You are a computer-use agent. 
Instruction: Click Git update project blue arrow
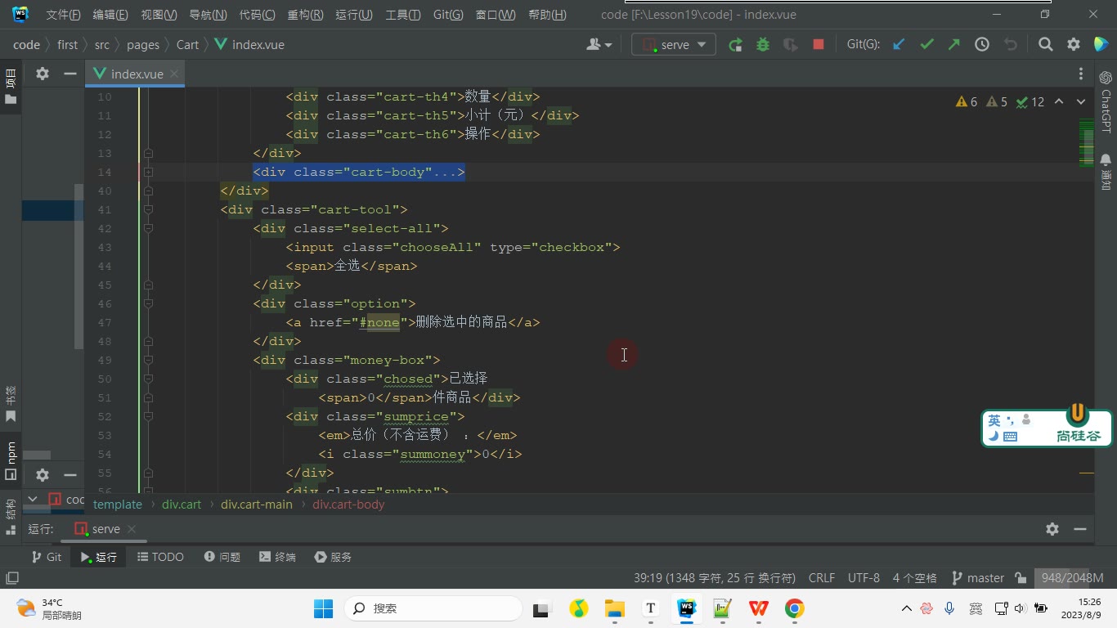point(899,45)
